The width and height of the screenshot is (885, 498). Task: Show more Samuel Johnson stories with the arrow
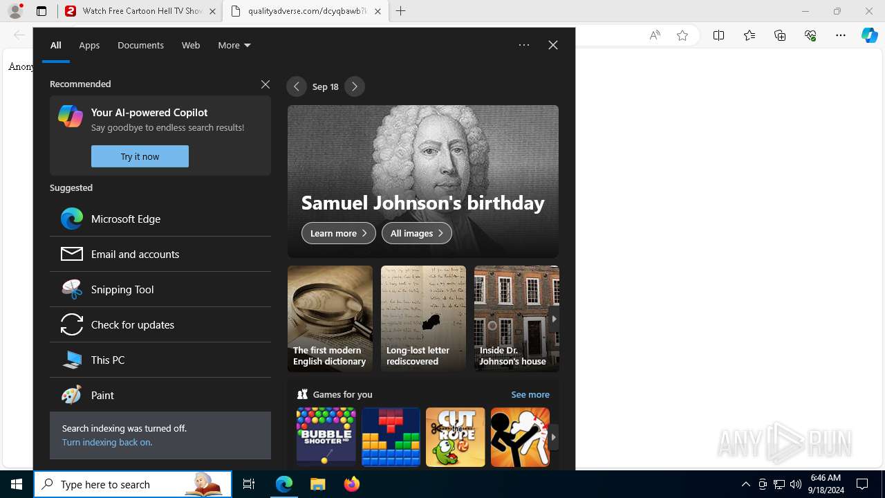pos(554,319)
